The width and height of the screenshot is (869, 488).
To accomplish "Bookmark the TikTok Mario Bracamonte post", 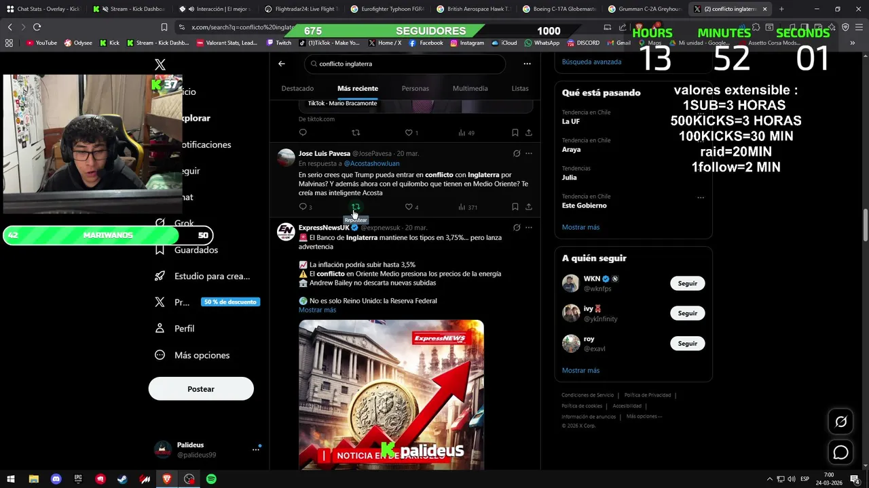I will 515,133.
